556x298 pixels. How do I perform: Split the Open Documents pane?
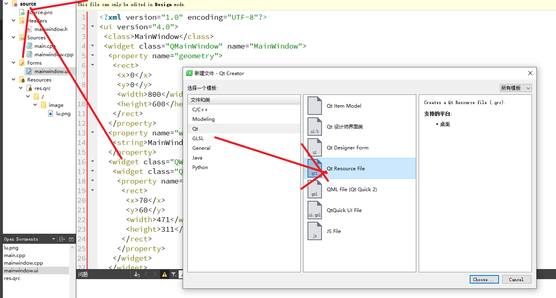[x=62, y=239]
